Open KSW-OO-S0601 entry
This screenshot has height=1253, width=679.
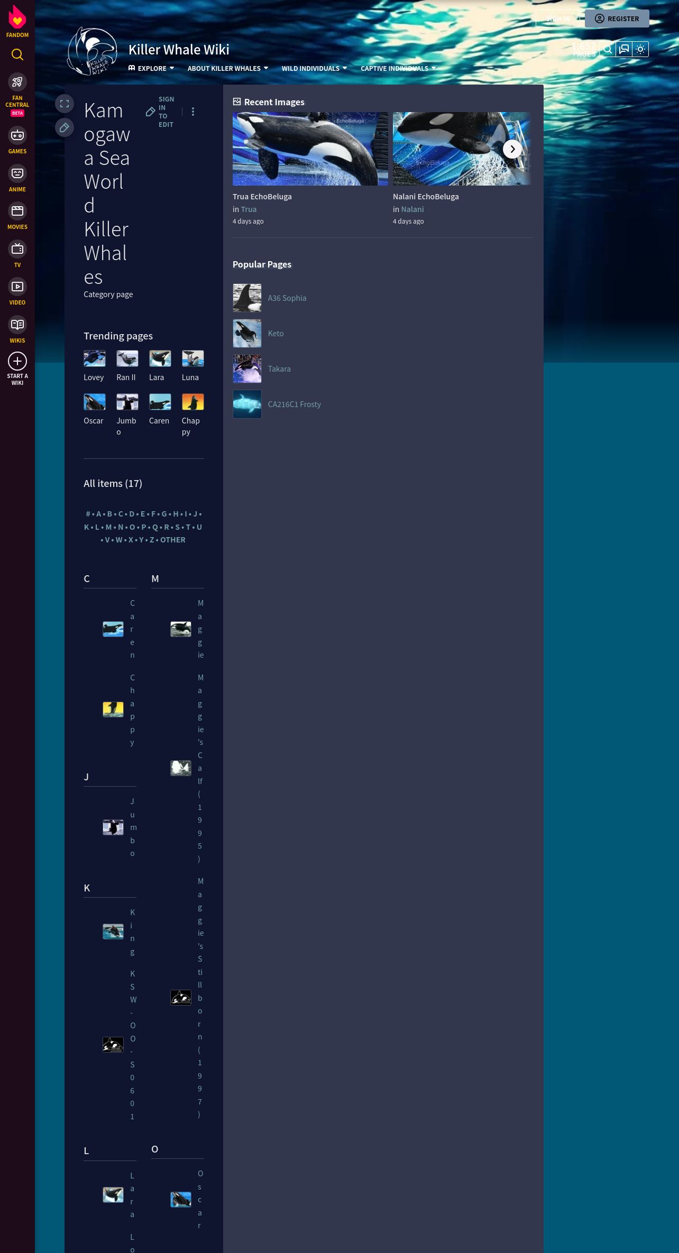click(133, 1045)
